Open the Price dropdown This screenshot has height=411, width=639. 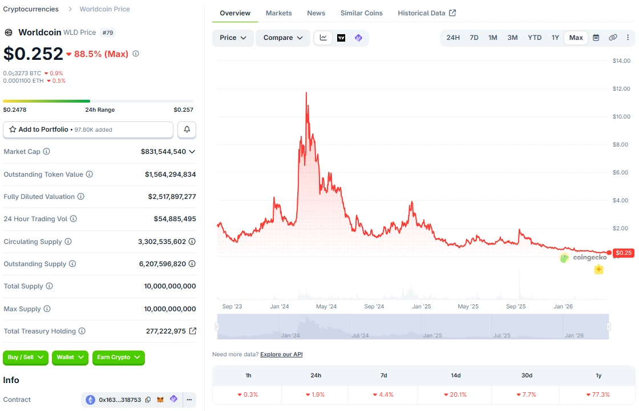pyautogui.click(x=233, y=38)
